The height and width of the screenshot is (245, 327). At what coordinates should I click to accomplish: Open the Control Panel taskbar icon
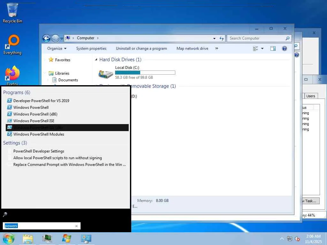[x=86, y=239]
